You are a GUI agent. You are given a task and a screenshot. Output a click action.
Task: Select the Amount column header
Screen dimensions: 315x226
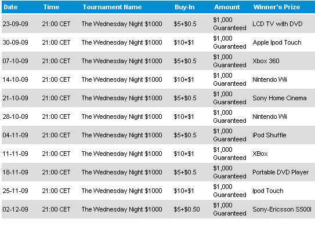pyautogui.click(x=227, y=7)
